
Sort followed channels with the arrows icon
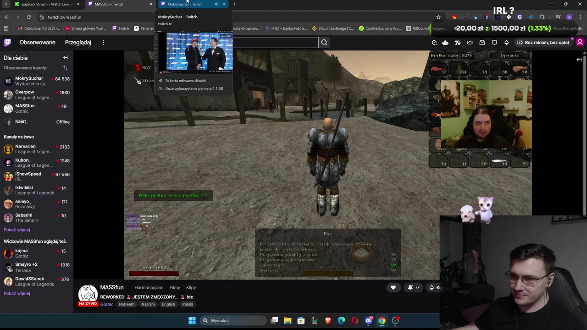coord(65,68)
